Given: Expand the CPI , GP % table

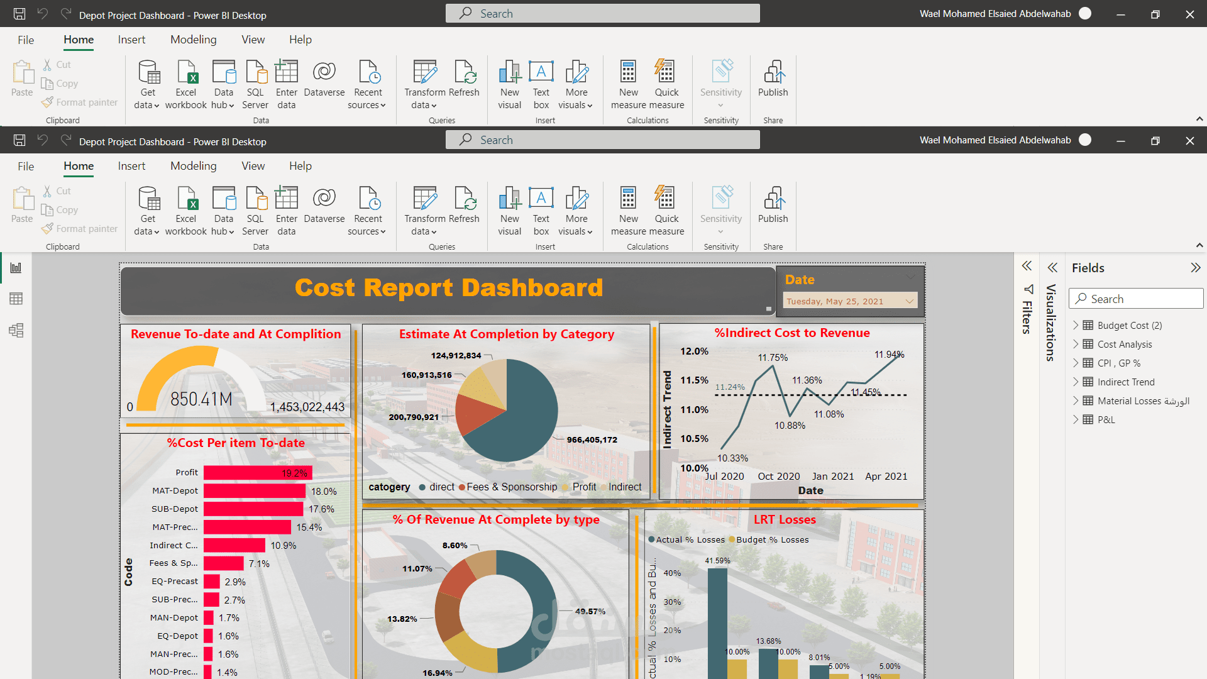Looking at the screenshot, I should 1076,363.
